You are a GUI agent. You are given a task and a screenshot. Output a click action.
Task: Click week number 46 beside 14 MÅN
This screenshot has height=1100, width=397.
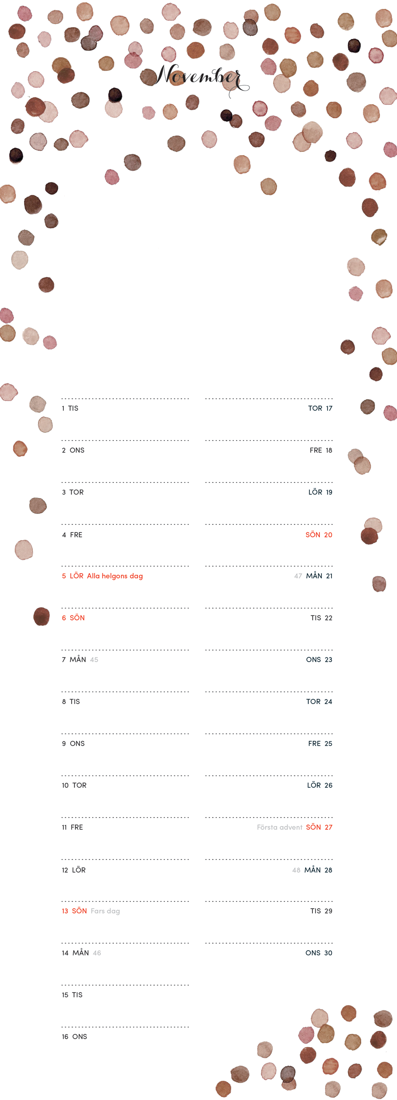point(97,953)
